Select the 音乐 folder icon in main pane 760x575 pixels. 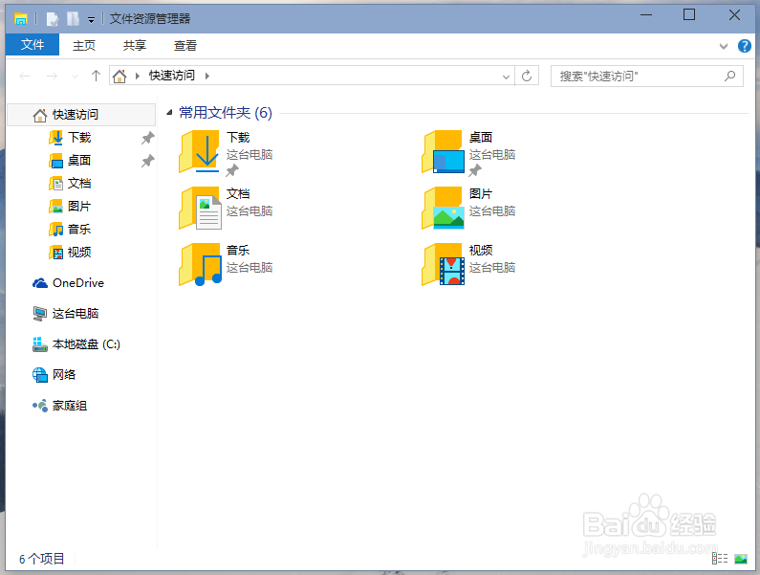[200, 264]
